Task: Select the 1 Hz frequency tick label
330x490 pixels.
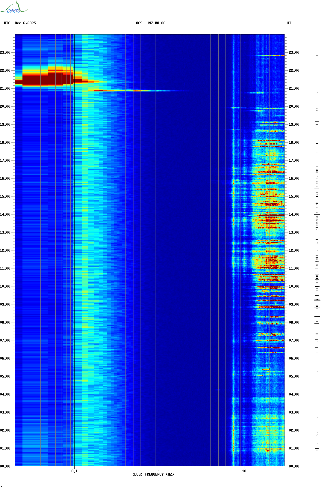Action: point(159,471)
